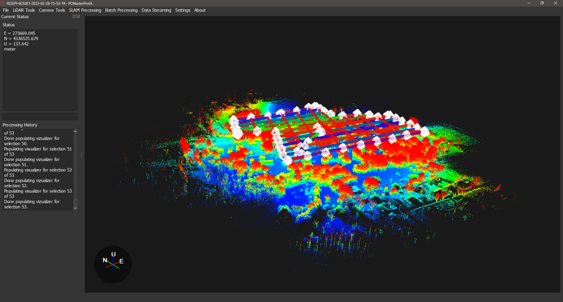Click the Processing History scrollbar down arrow

[x=76, y=208]
